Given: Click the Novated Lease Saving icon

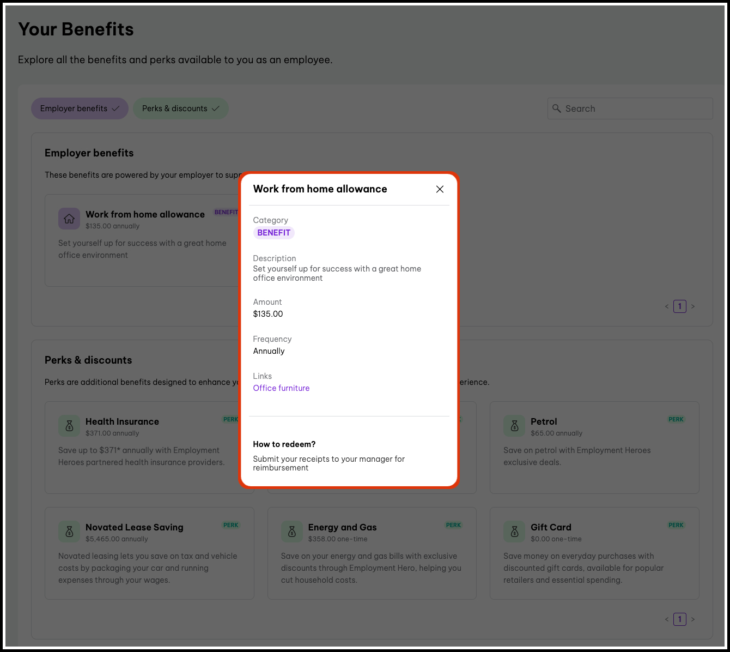Looking at the screenshot, I should click(x=69, y=532).
